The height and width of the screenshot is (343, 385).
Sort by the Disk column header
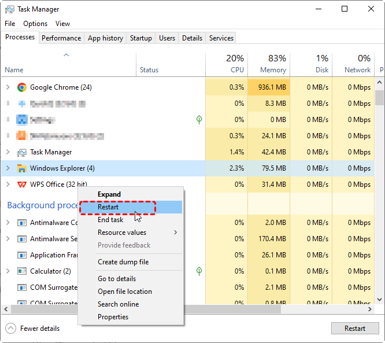click(311, 64)
